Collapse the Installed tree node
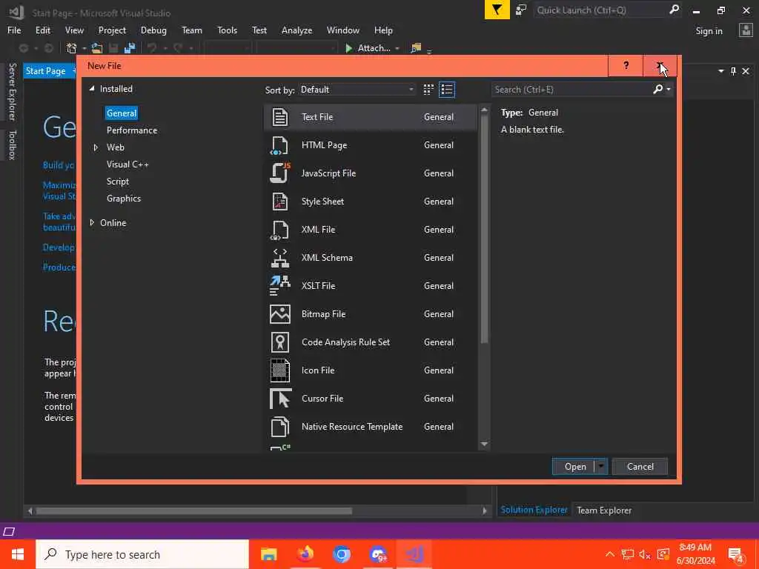This screenshot has height=569, width=759. (x=91, y=89)
